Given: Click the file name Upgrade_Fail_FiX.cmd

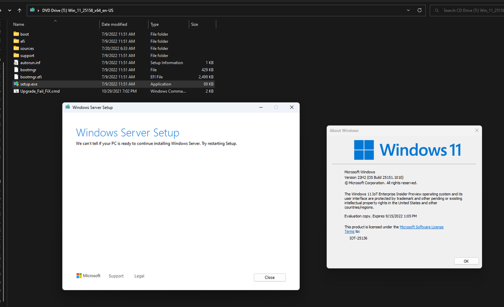Looking at the screenshot, I should (40, 91).
